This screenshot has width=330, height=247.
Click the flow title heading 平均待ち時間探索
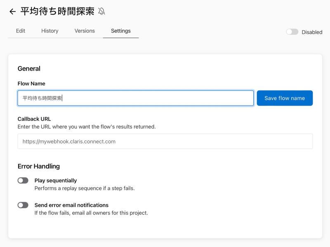[x=57, y=12]
